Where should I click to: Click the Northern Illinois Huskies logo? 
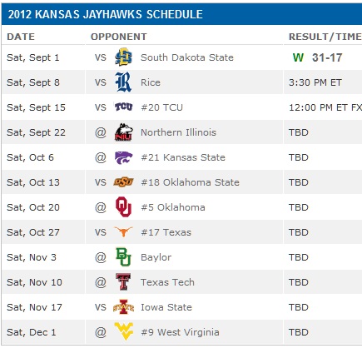tap(124, 132)
